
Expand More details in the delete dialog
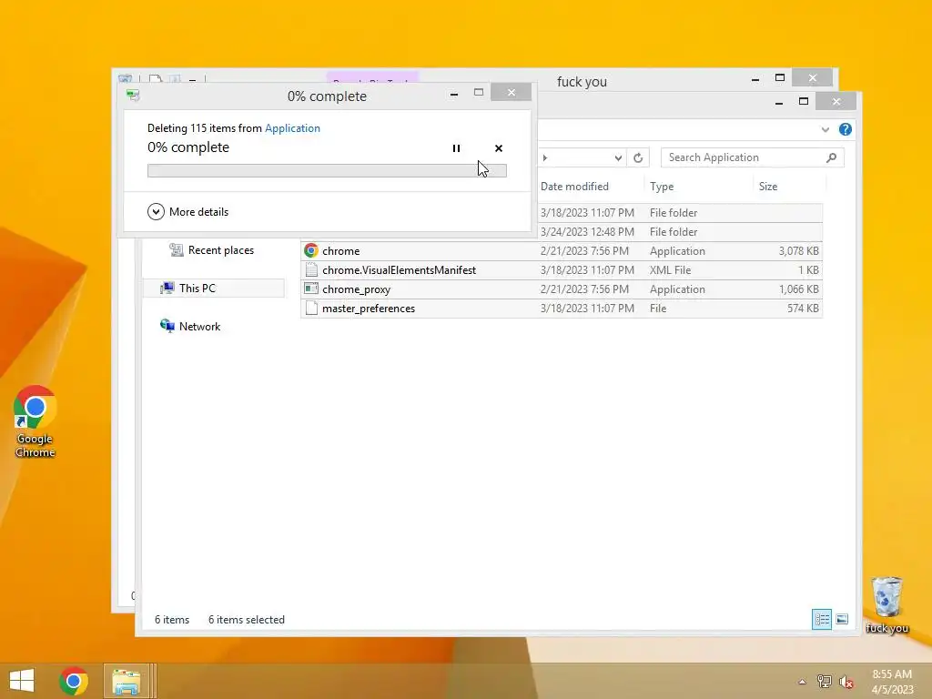click(187, 211)
